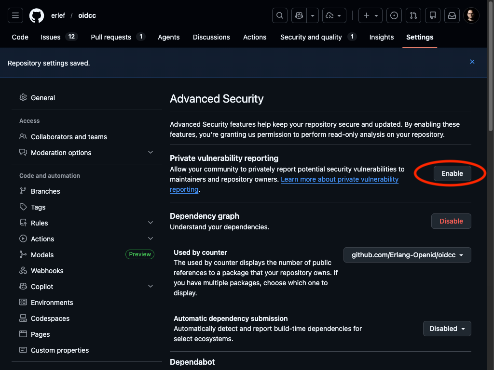Viewport: 494px width, 370px height.
Task: Click the Issues count badge 12
Action: click(x=71, y=37)
